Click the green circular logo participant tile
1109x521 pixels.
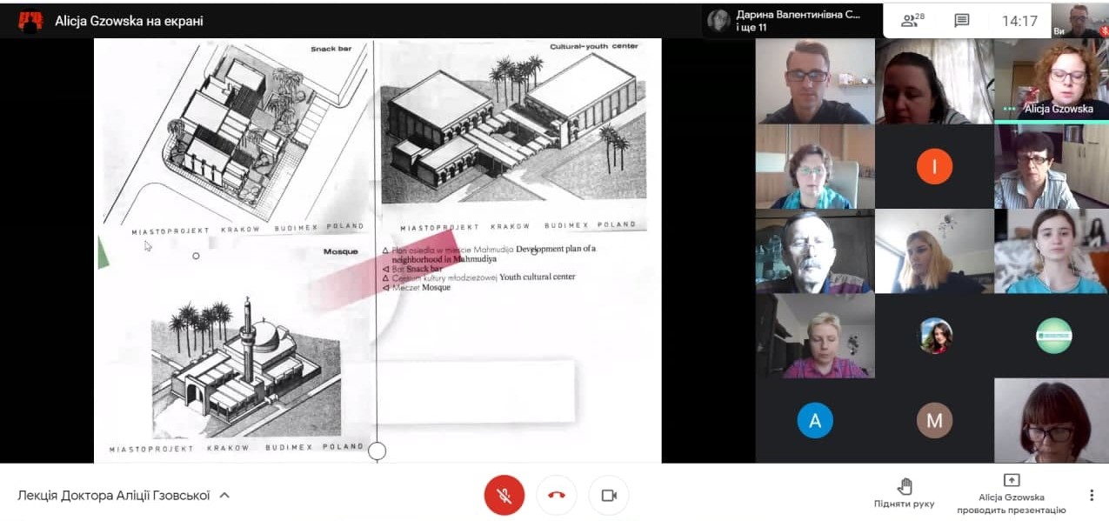click(1053, 336)
